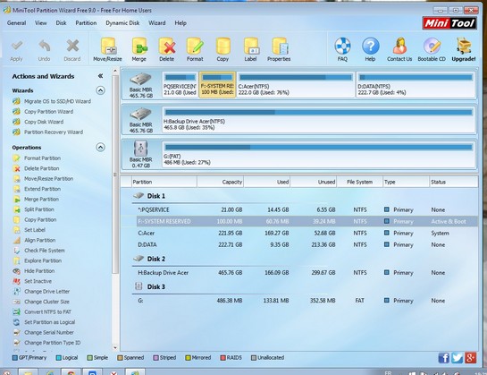Open the General menu

[x=16, y=23]
